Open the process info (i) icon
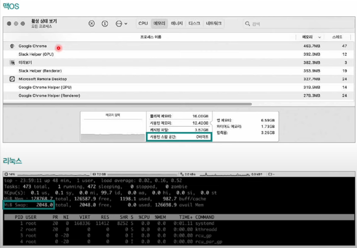357x248 pixels. click(105, 23)
